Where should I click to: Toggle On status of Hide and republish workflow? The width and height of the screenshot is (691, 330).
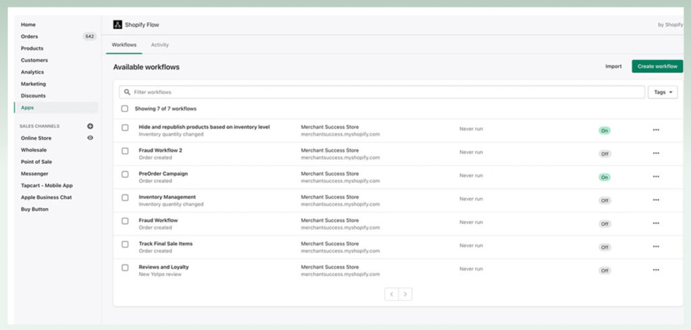[x=604, y=130]
